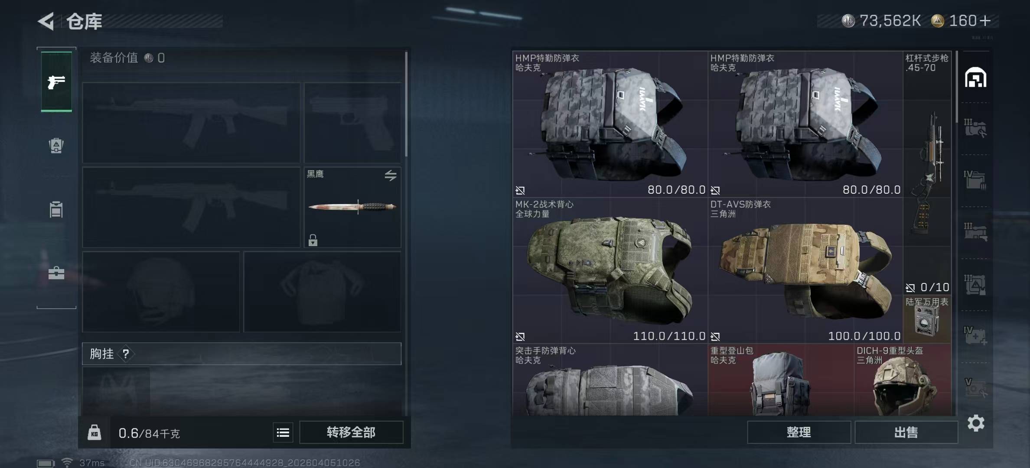Toggle the list view icon beside 转移全部
Viewport: 1030px width, 468px height.
[x=283, y=432]
